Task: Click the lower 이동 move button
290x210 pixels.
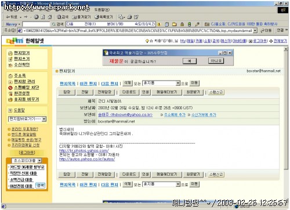Action: click(194, 184)
